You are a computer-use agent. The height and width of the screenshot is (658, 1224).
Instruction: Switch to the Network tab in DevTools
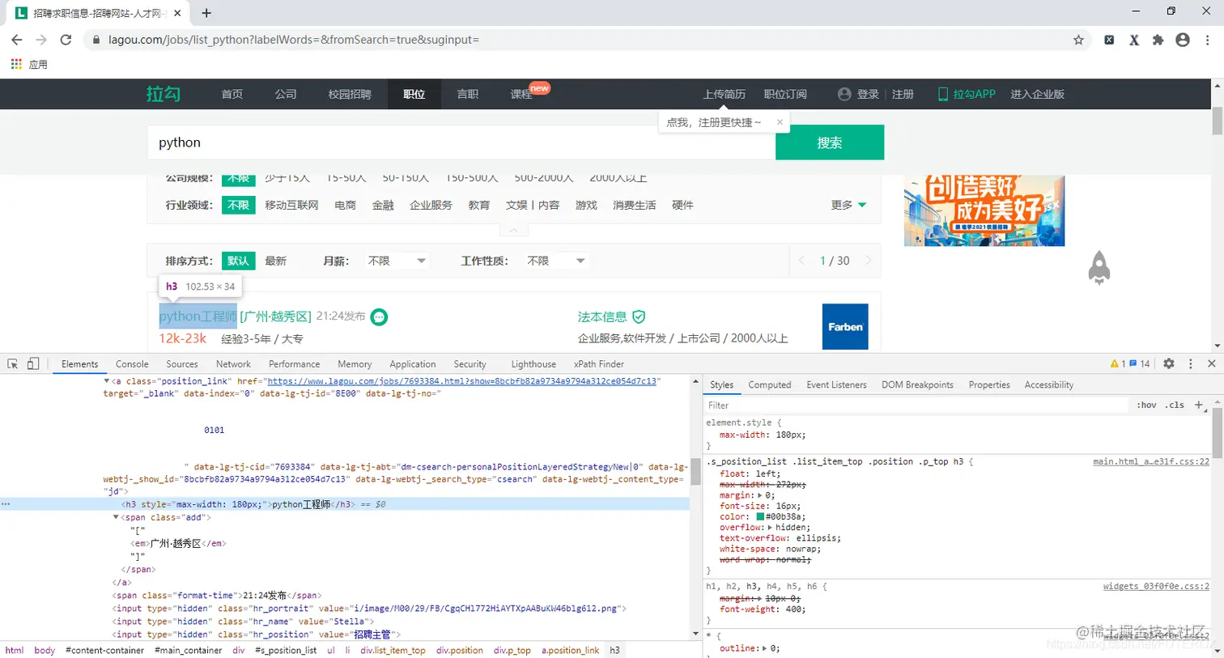pyautogui.click(x=233, y=364)
